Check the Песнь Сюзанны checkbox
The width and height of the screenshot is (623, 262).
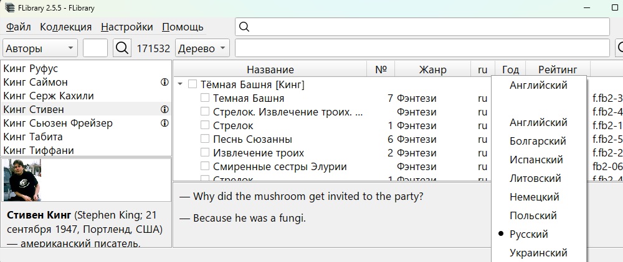pyautogui.click(x=204, y=139)
